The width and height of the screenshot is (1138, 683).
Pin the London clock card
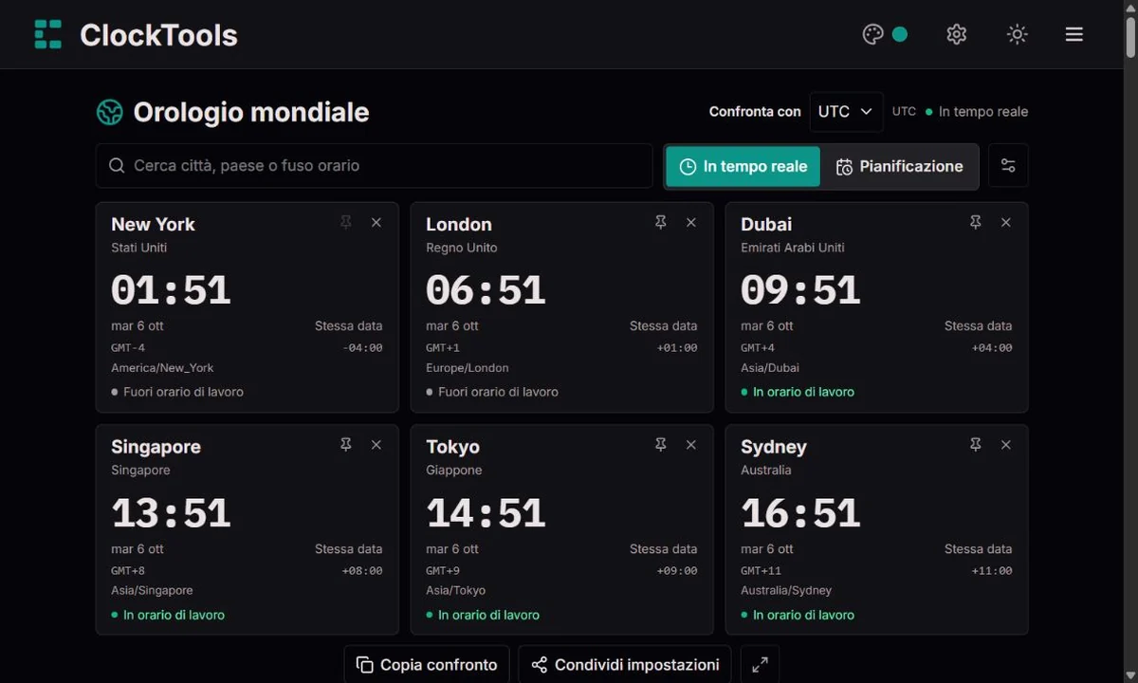[x=661, y=222]
